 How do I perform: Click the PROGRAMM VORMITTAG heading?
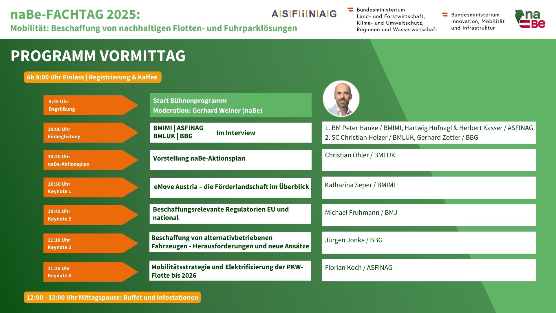(98, 56)
